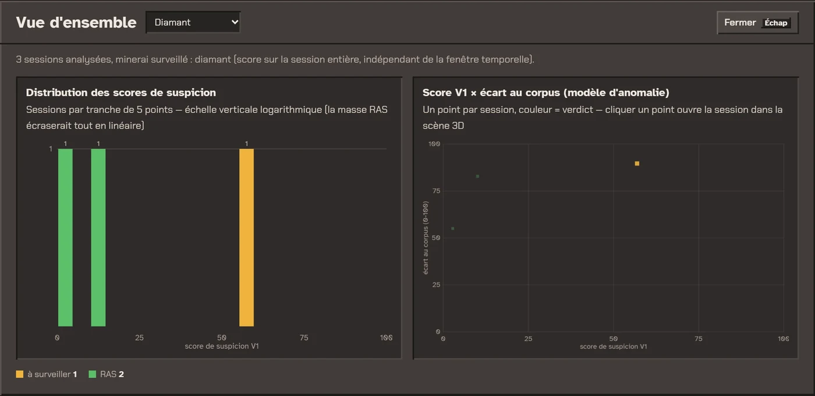The image size is (815, 396).
Task: Click the 'Score V1 × écart au corpus' heading
Action: click(x=546, y=93)
